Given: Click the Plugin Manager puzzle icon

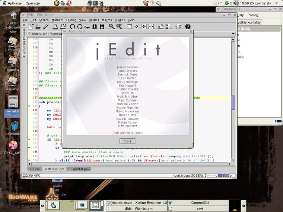Looking at the screenshot, I should 178,26.
